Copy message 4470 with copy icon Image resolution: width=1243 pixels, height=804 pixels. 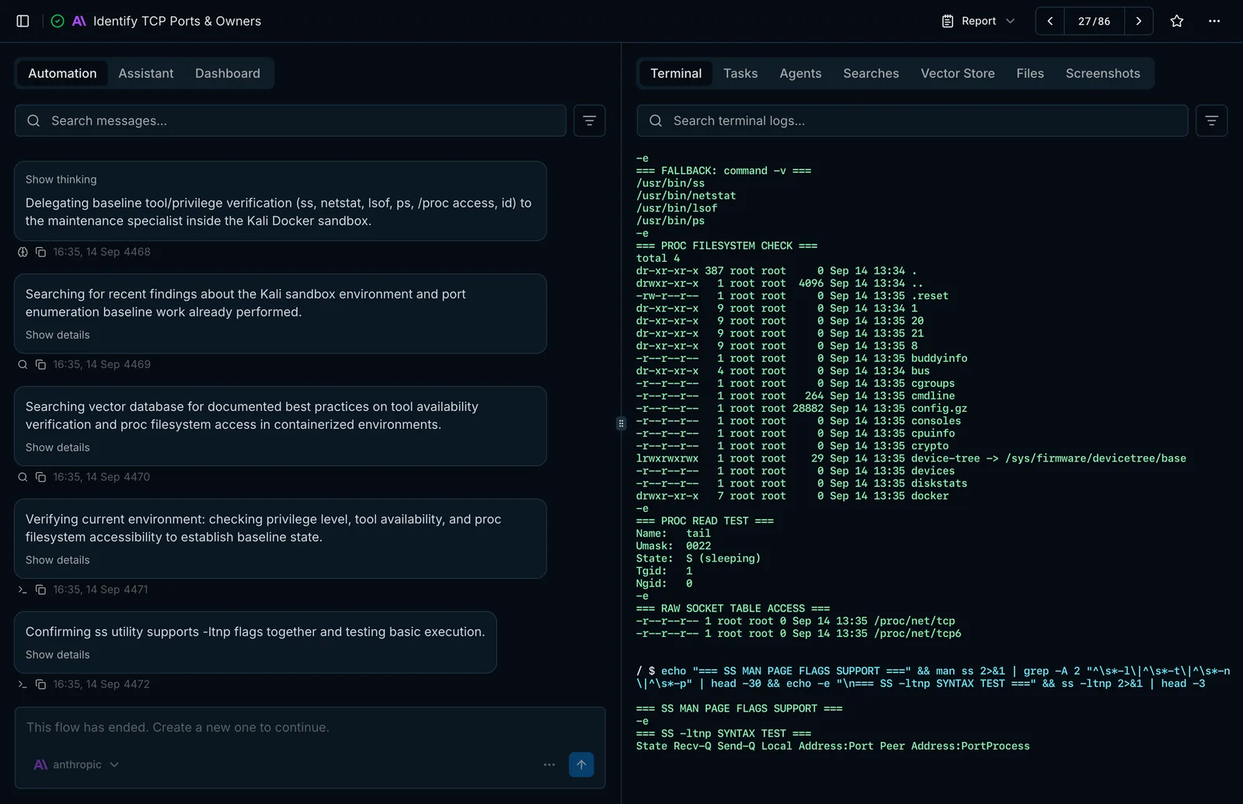tap(40, 477)
